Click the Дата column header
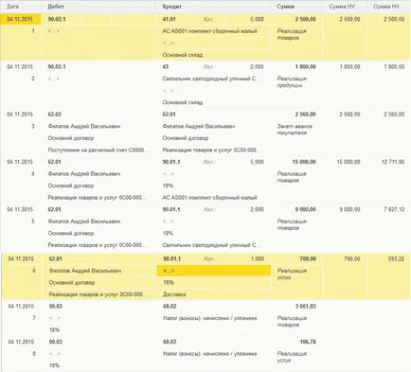 12,7
